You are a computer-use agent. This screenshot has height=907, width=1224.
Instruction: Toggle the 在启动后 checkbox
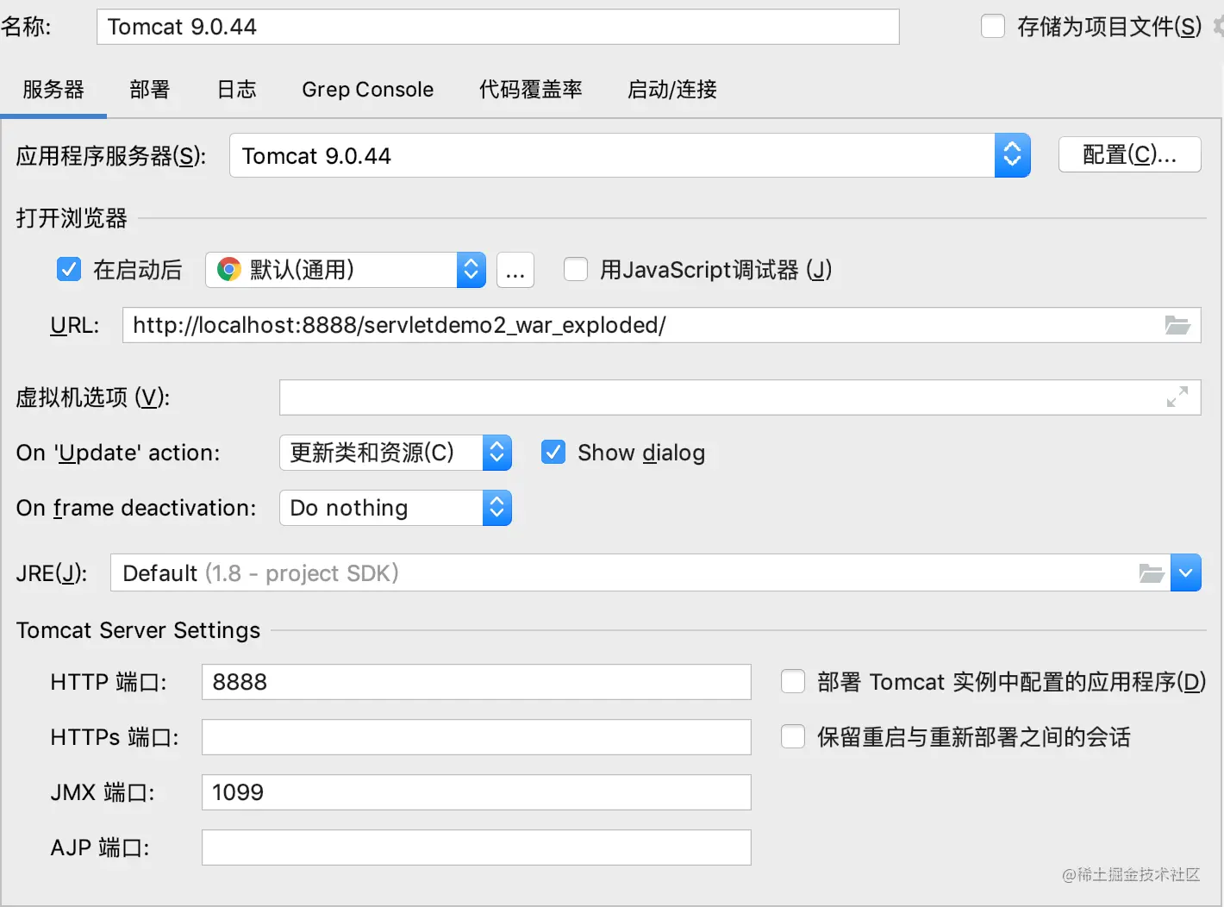[69, 270]
